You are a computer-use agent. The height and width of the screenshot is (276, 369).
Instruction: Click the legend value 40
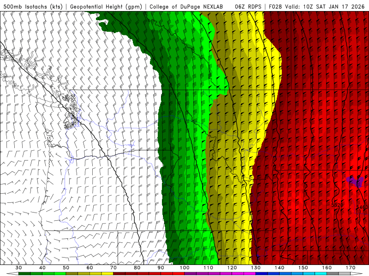click(42, 268)
